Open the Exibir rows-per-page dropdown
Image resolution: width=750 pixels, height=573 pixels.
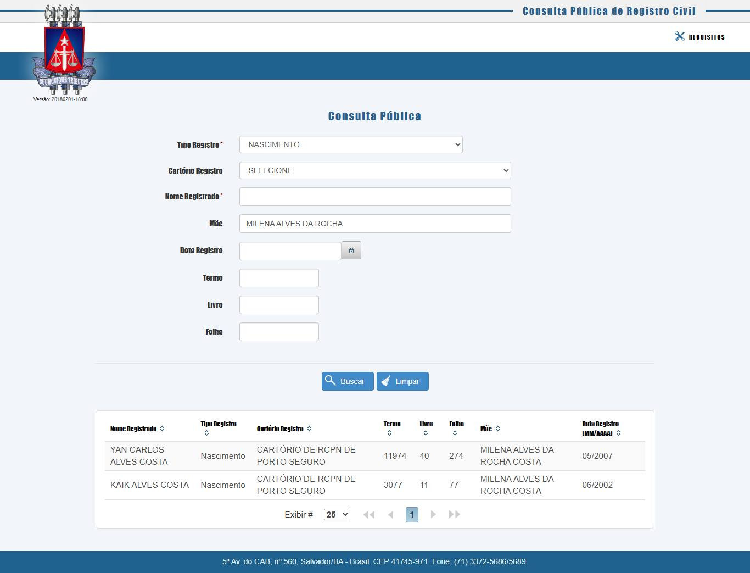coord(337,514)
